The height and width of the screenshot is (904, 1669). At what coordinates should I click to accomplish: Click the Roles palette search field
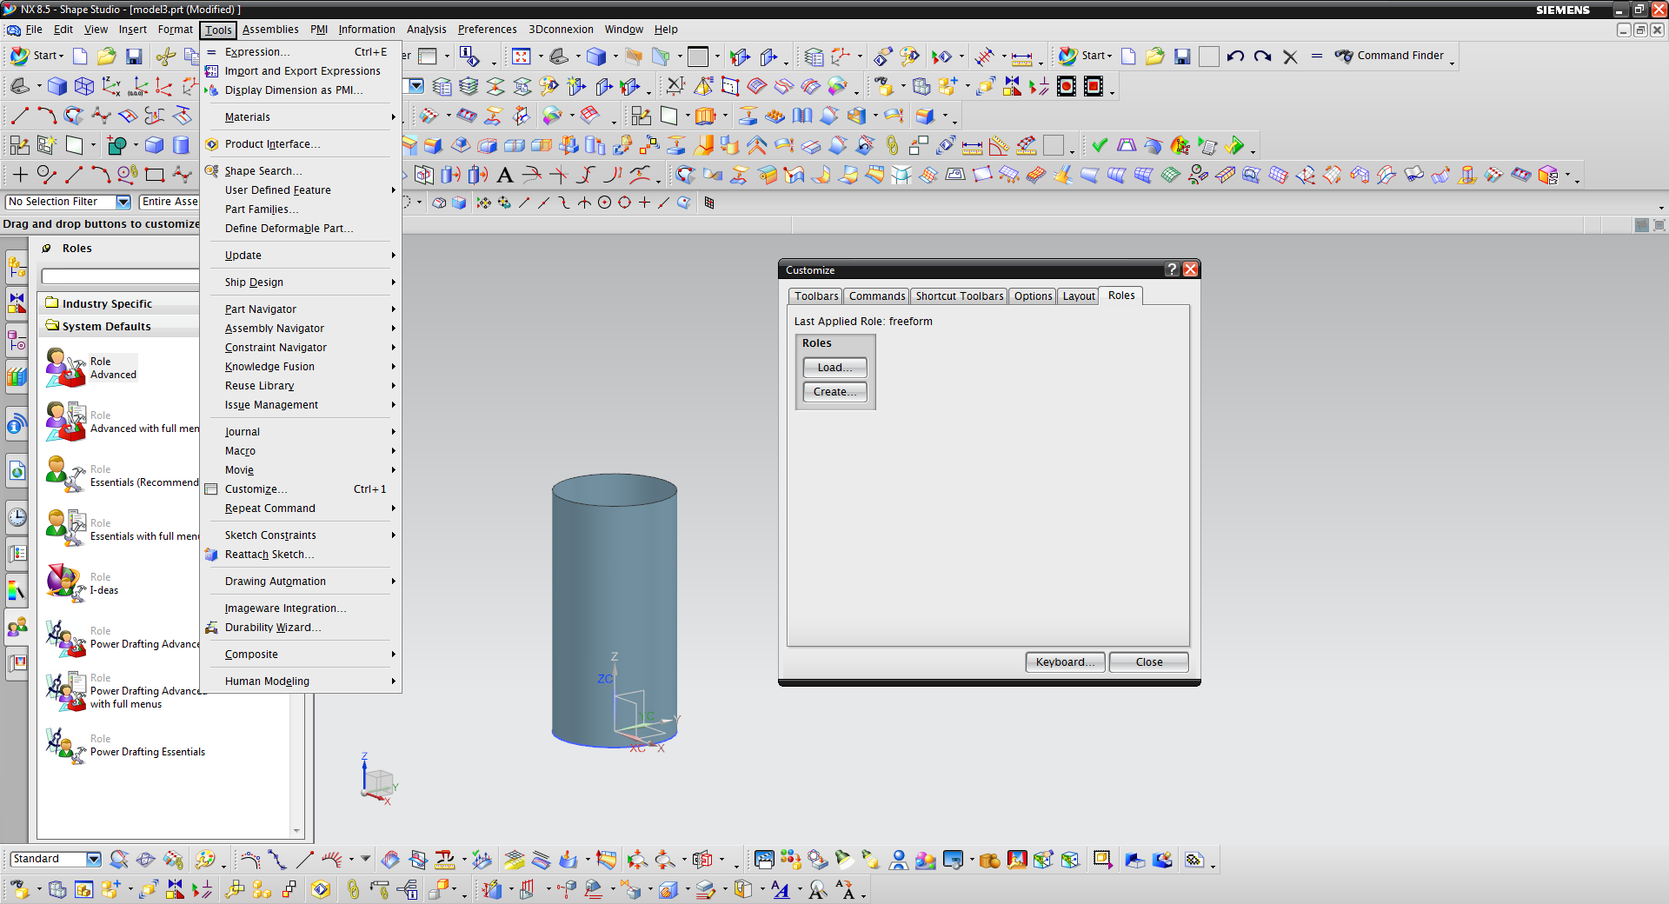[120, 276]
